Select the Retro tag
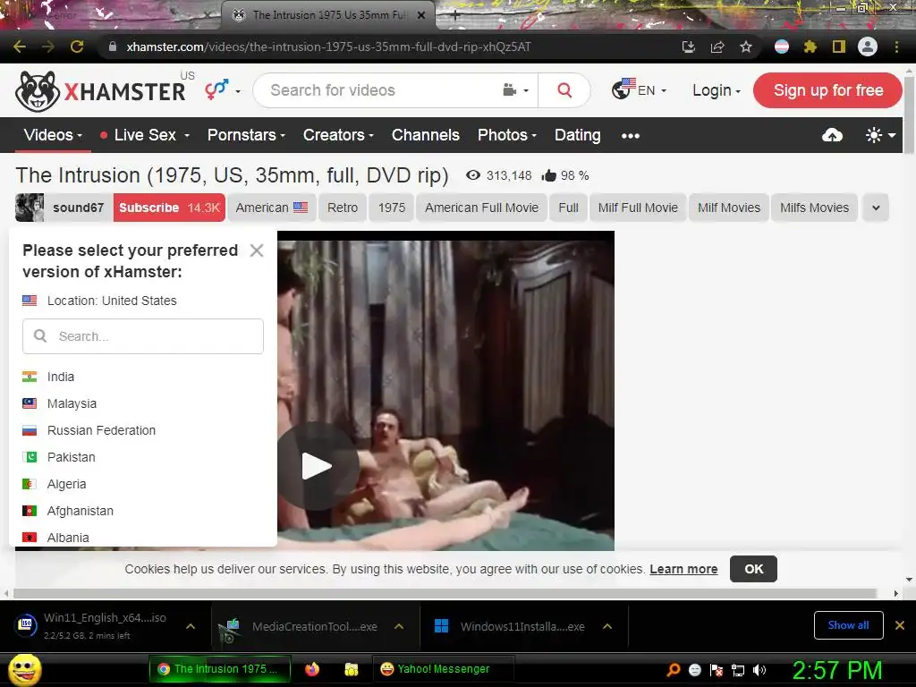 [x=343, y=208]
